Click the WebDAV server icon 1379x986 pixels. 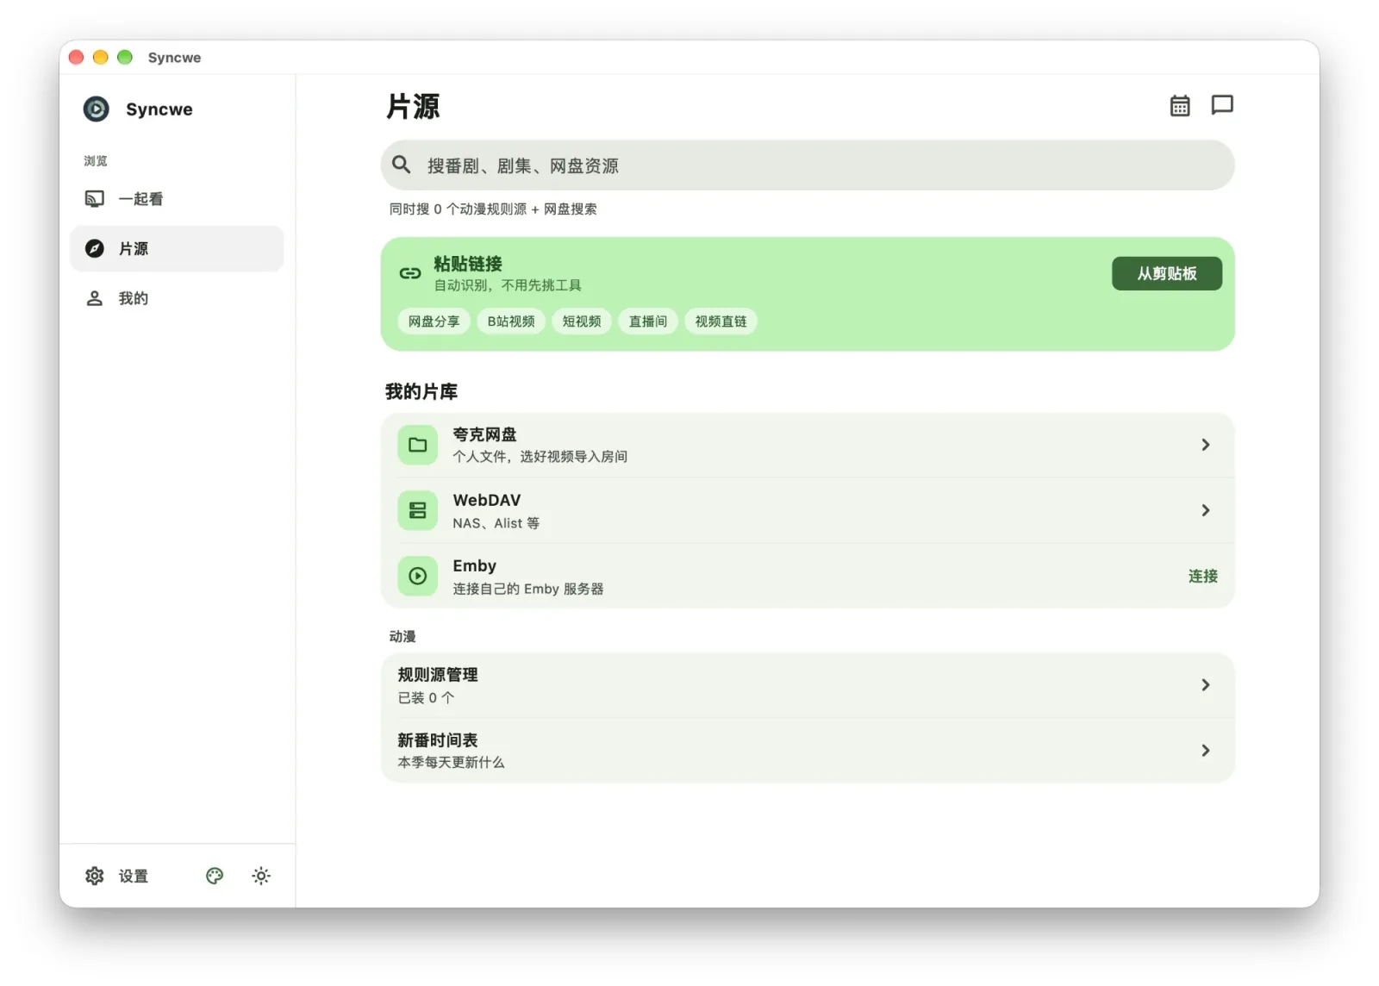418,510
